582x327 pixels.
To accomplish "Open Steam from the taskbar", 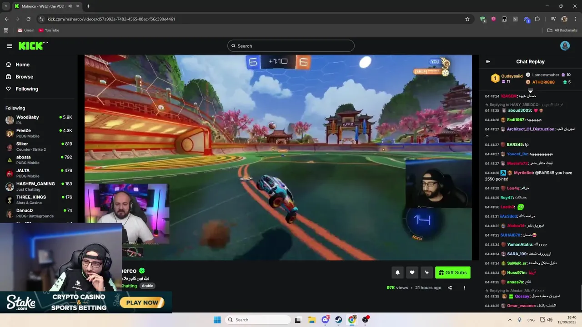I will point(339,320).
